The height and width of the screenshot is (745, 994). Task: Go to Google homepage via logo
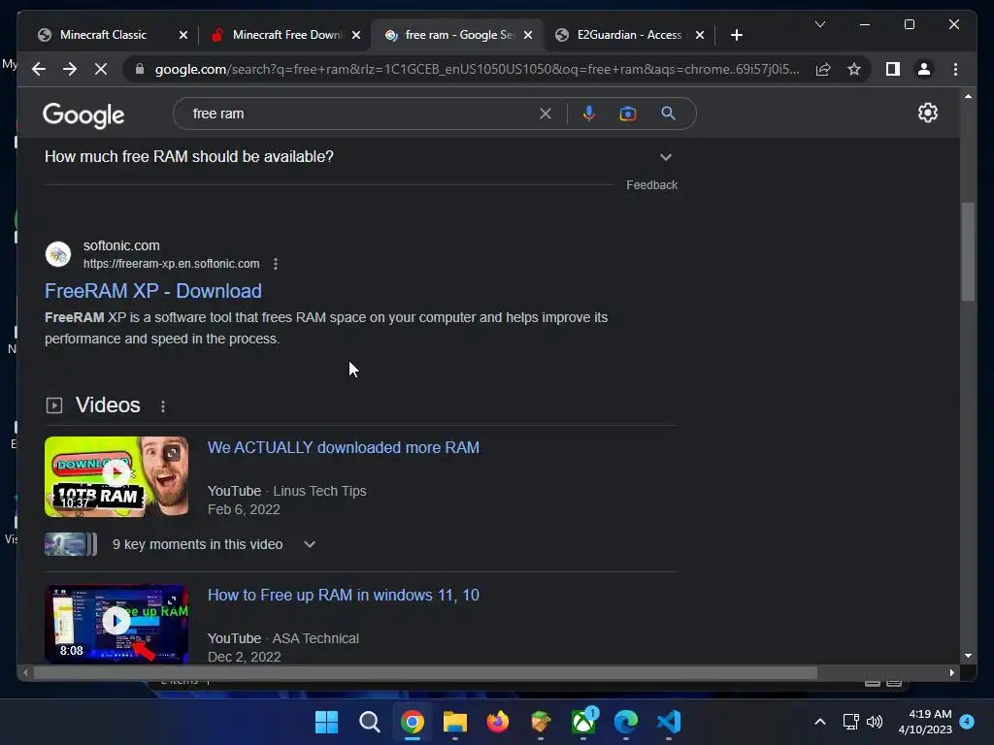pyautogui.click(x=83, y=115)
